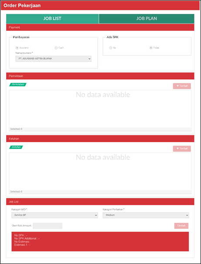
Task: Click Tambah button in Job List section
Action: click(181, 226)
